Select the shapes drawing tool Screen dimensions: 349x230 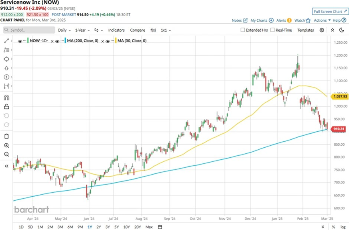tap(6, 59)
